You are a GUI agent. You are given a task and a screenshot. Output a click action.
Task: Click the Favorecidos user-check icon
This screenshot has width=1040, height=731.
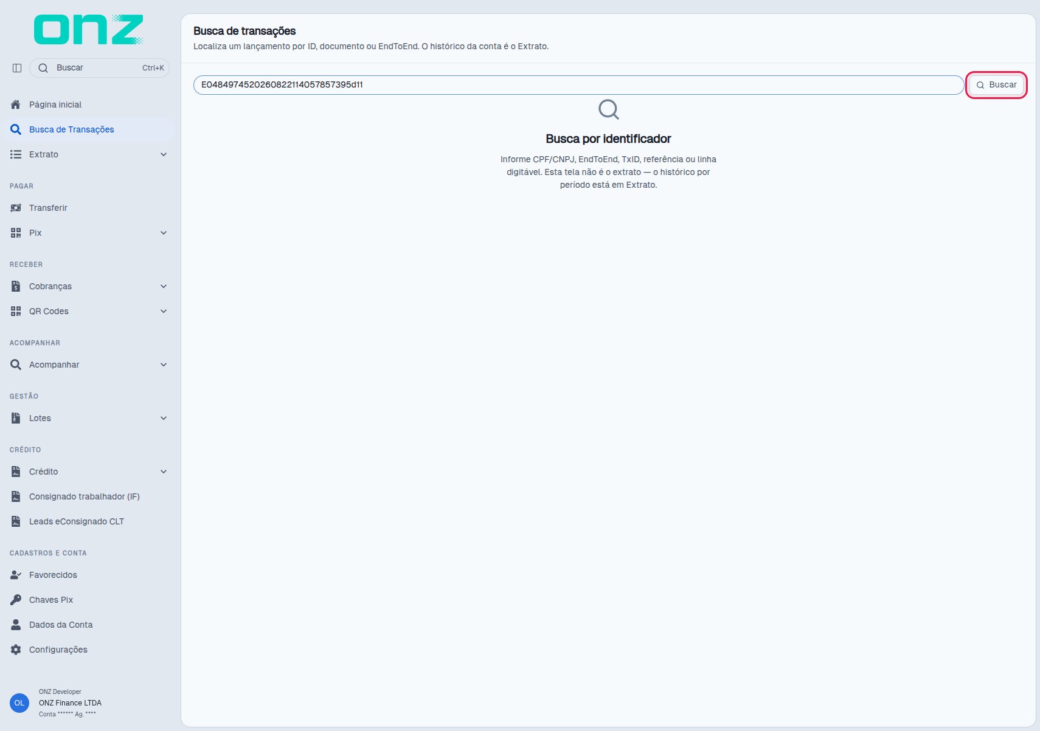[16, 575]
